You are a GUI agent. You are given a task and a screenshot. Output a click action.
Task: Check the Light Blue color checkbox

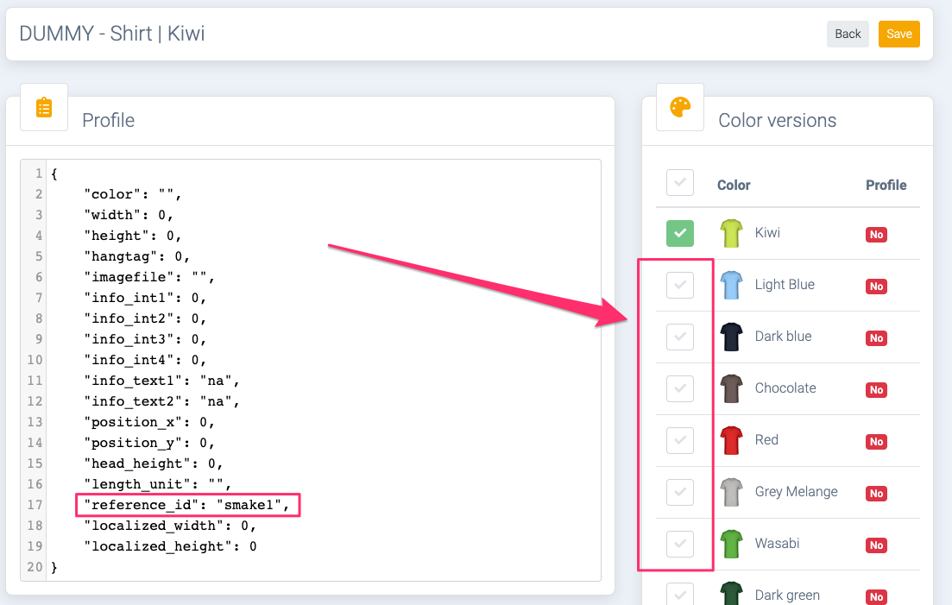pyautogui.click(x=680, y=285)
